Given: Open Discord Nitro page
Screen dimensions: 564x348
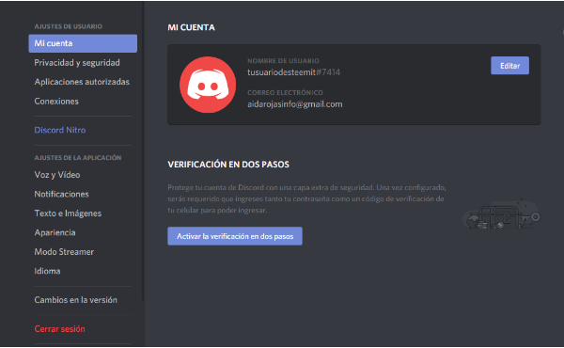Looking at the screenshot, I should (60, 130).
